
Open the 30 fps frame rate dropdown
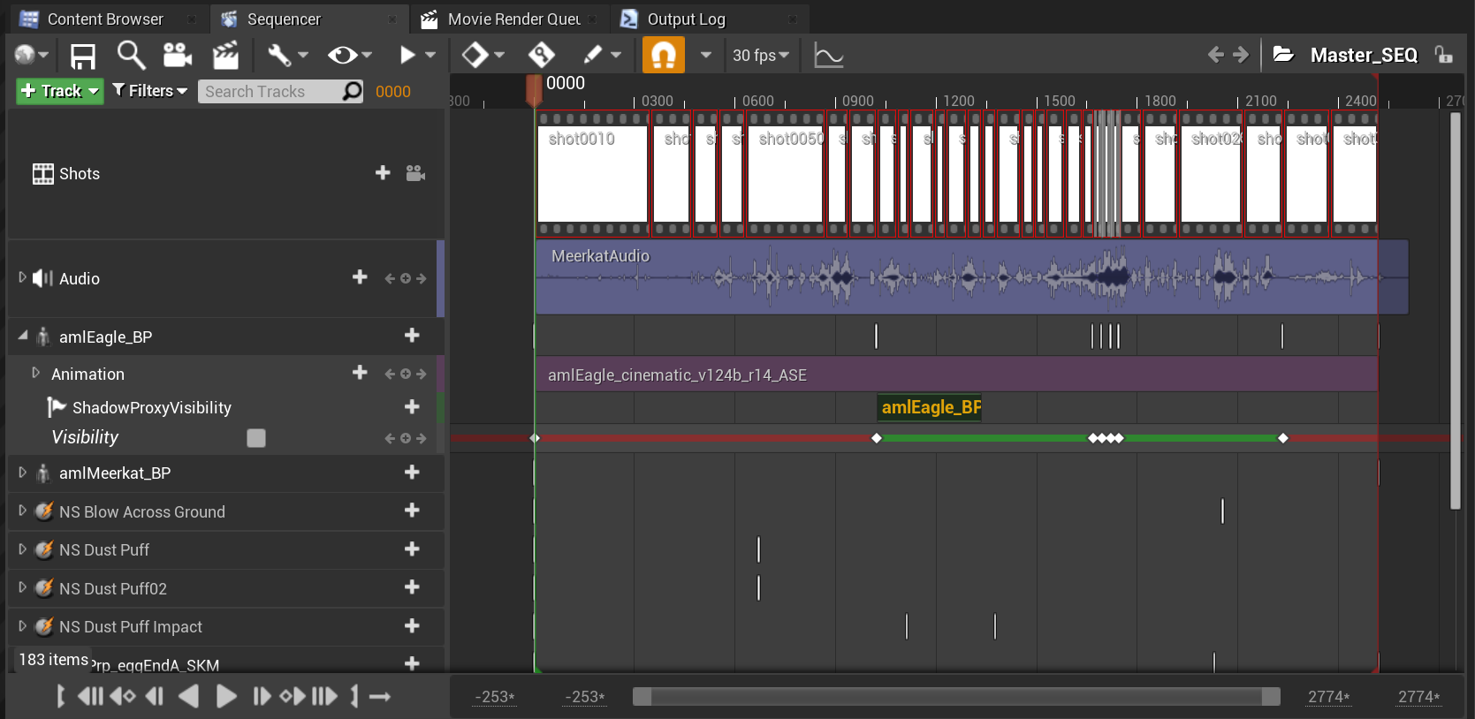761,56
